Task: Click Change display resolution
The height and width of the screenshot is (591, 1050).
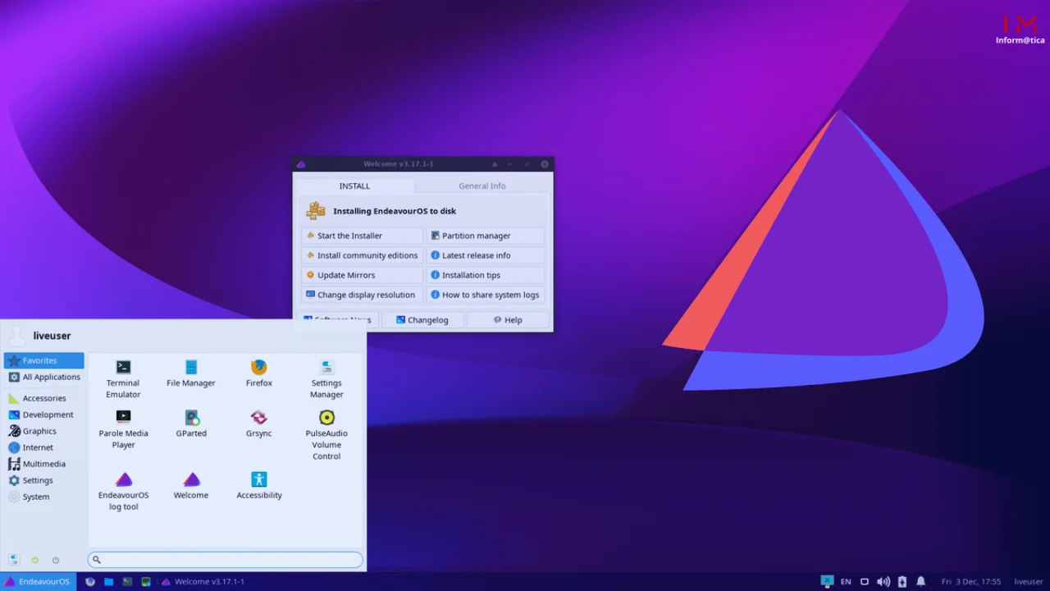Action: [362, 295]
